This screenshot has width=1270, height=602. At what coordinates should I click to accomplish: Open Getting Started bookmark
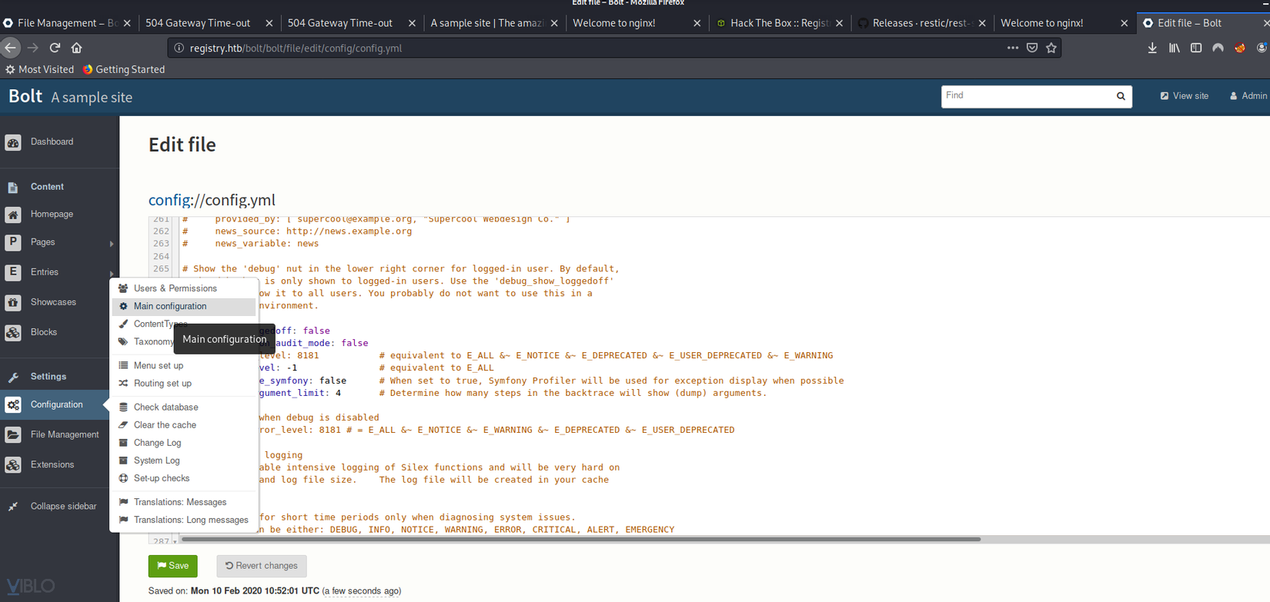[x=124, y=69]
